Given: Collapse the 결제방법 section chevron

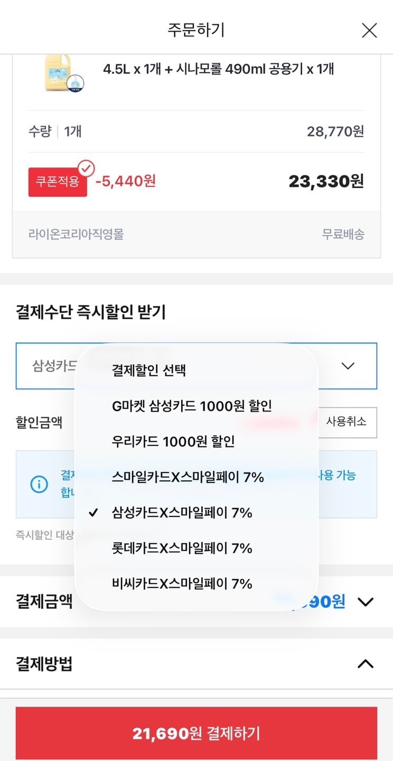Looking at the screenshot, I should click(x=366, y=664).
